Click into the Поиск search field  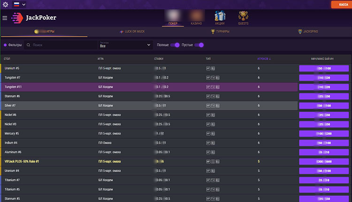coord(61,45)
